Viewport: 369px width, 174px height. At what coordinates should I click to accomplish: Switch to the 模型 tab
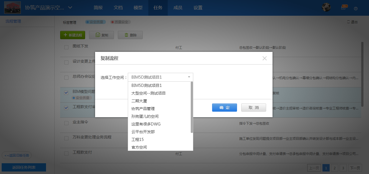138,8
